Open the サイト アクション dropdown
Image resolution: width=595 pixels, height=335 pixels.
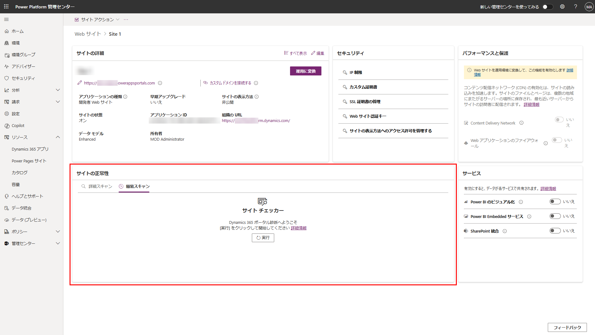(97, 20)
